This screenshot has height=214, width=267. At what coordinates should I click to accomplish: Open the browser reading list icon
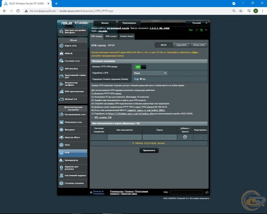click(x=249, y=11)
